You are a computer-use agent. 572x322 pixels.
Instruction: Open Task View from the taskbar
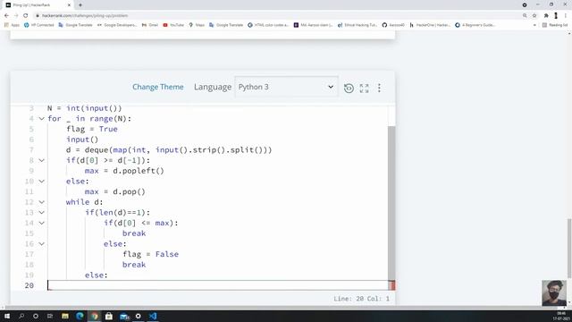tap(50, 316)
